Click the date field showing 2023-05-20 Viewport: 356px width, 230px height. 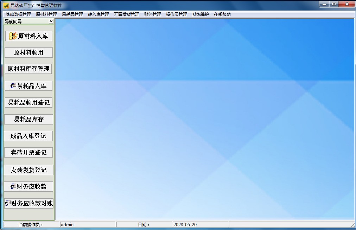[200, 224]
